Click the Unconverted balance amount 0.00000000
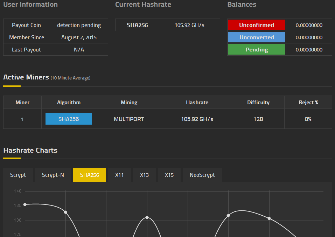335x237 pixels. (309, 37)
